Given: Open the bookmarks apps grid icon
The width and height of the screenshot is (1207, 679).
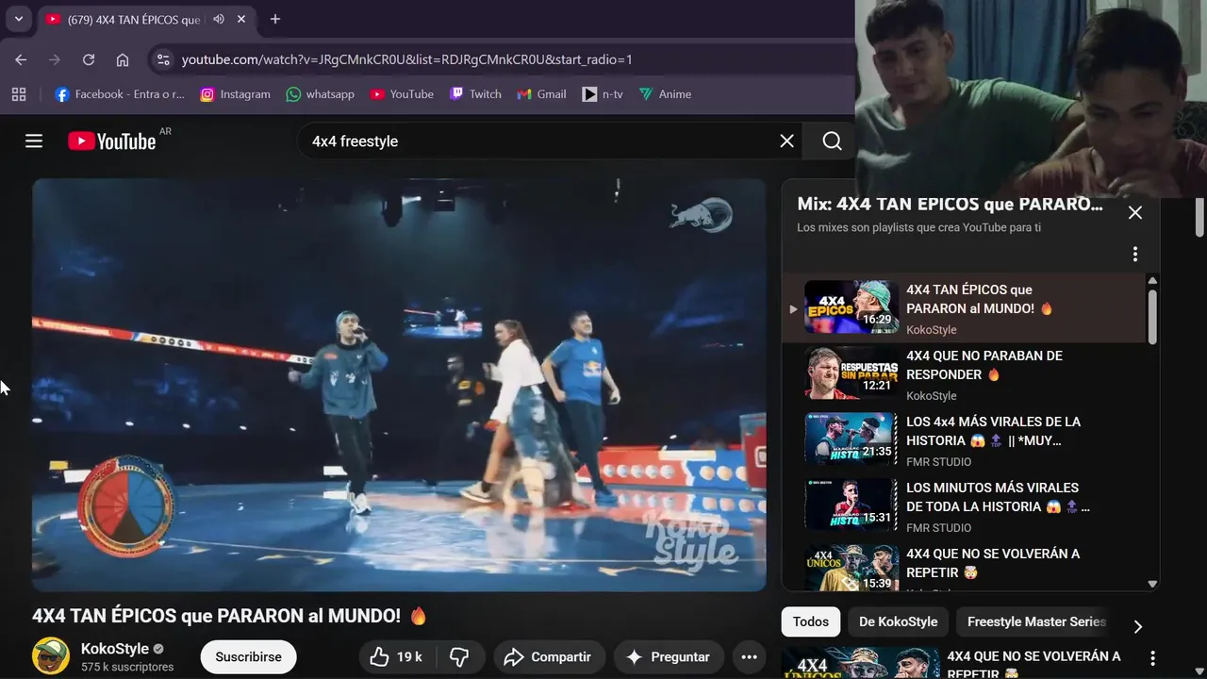Looking at the screenshot, I should point(19,94).
